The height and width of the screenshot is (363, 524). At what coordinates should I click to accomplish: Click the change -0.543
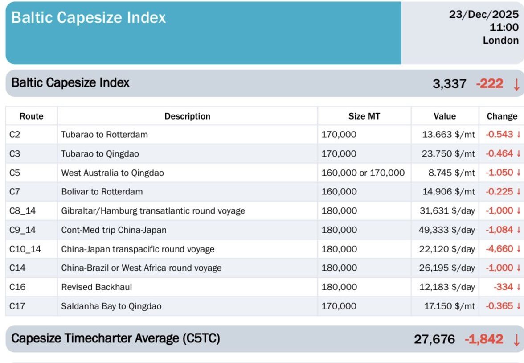(499, 135)
